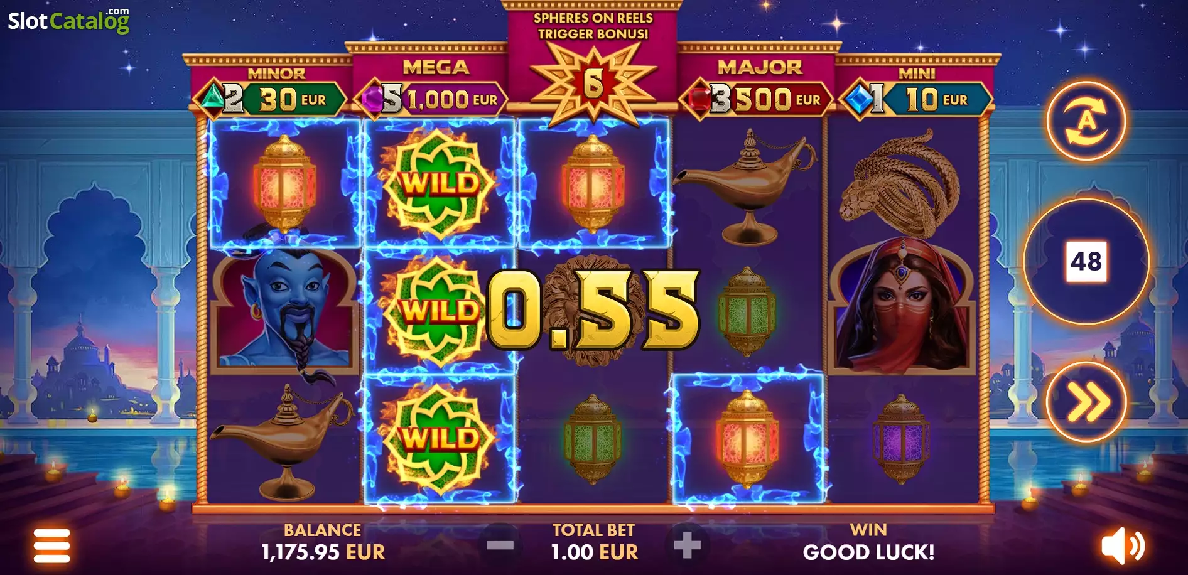1188x575 pixels.
Task: Click the veiled woman symbol
Action: (x=902, y=308)
